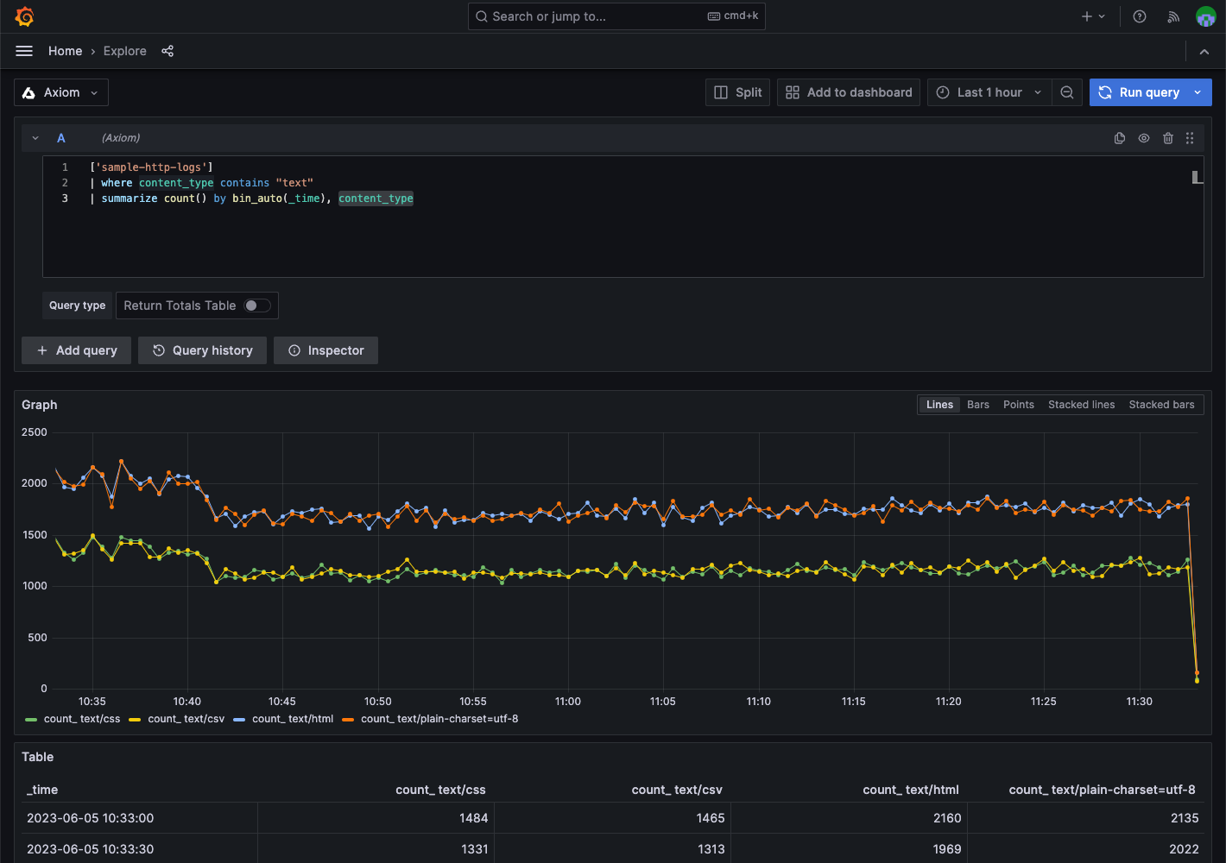Viewport: 1226px width, 863px height.
Task: Duplicate query A with copy icon
Action: pos(1120,138)
